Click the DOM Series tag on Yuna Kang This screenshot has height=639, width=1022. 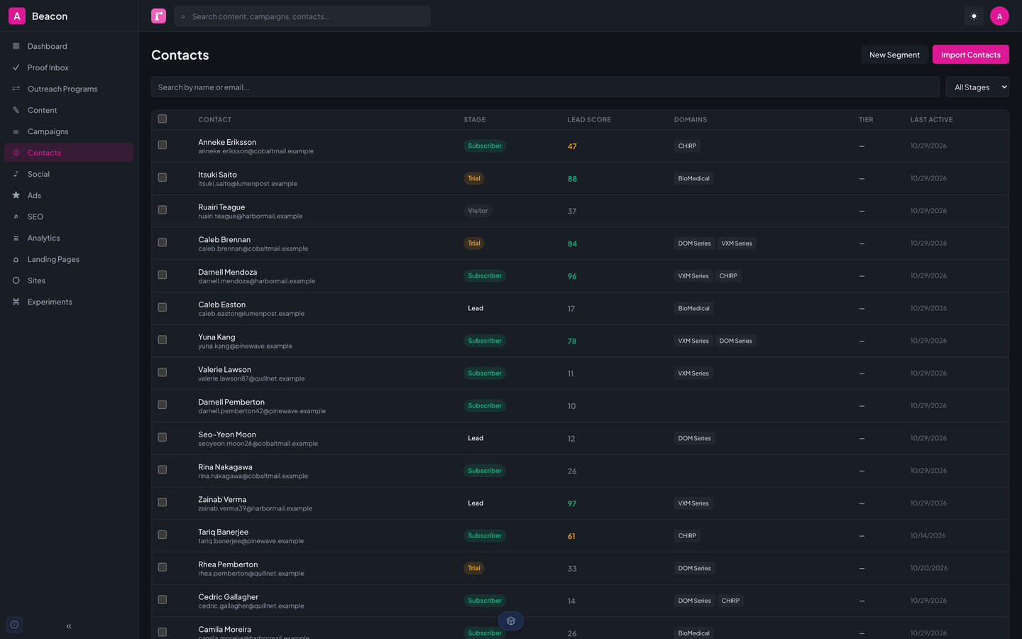point(735,341)
